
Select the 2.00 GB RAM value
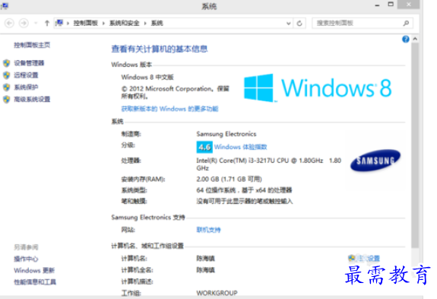click(x=229, y=179)
